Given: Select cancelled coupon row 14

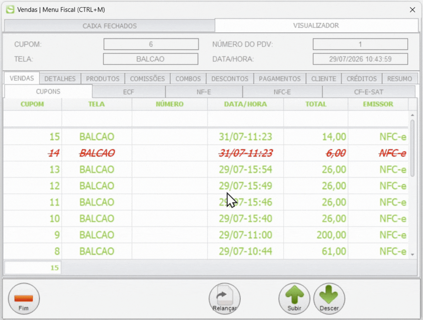Looking at the screenshot, I should tap(205, 153).
